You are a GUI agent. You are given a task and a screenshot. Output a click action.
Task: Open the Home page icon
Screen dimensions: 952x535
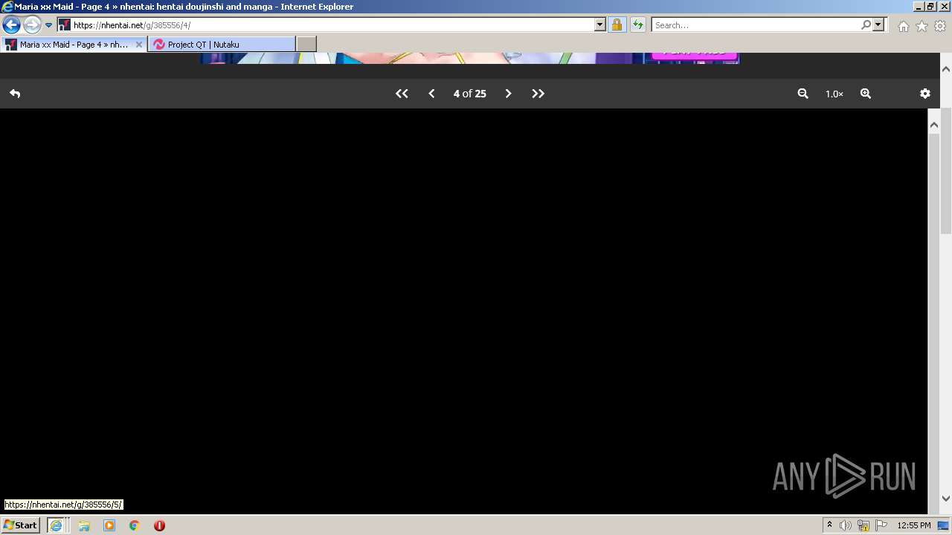[903, 26]
